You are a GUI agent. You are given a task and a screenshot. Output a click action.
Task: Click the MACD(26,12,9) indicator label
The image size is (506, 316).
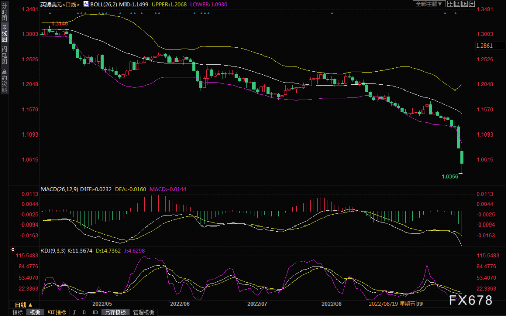point(59,189)
